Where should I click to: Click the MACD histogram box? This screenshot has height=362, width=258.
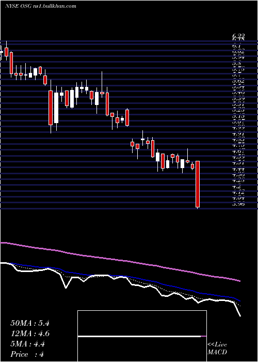[x=142, y=336]
